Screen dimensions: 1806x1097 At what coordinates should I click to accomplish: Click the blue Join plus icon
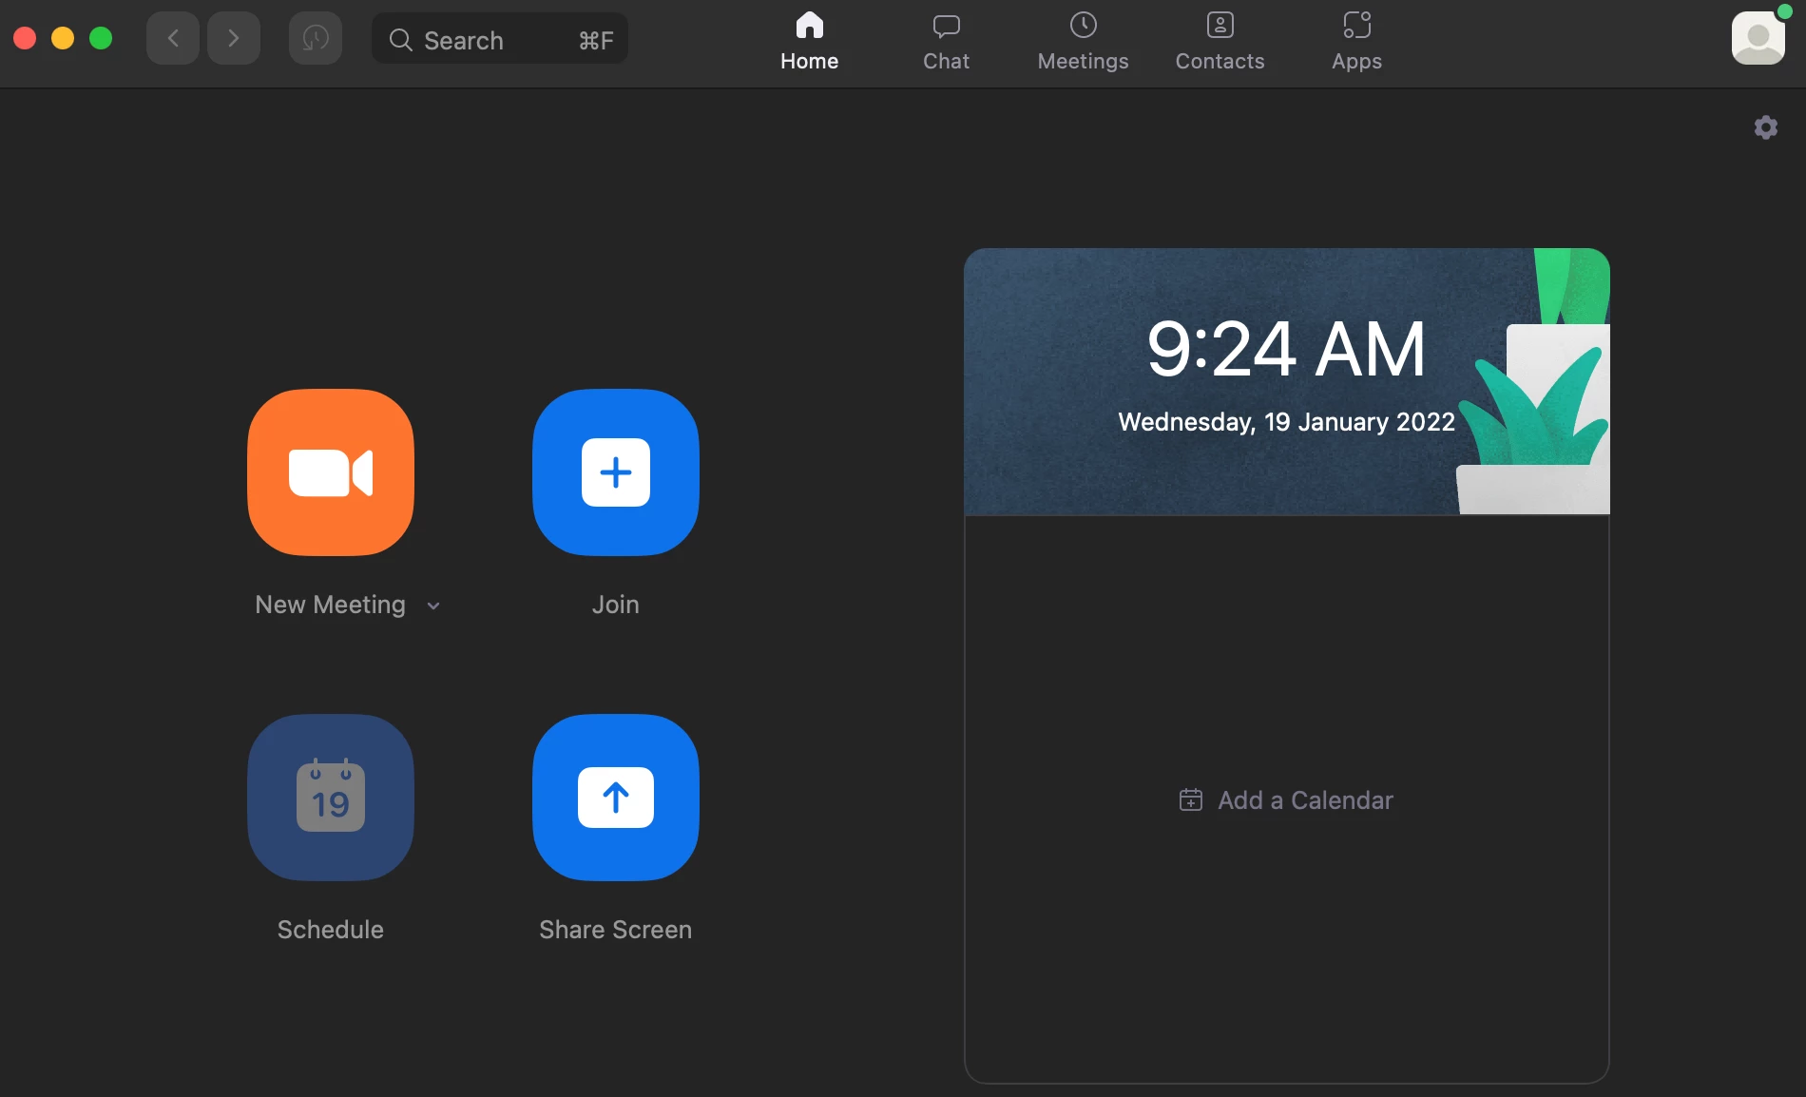pos(616,472)
